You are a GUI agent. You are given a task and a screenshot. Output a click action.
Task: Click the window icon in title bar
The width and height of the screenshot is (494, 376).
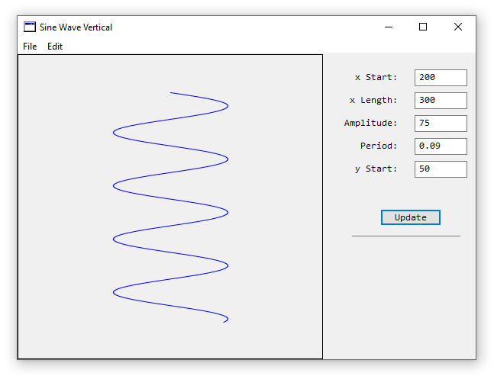tap(30, 27)
